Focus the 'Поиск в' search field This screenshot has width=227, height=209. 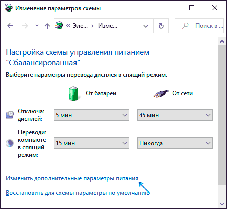point(199,26)
